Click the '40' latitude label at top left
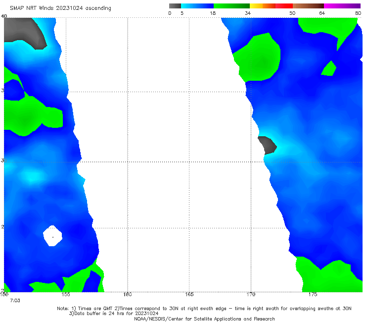The image size is (366, 322). [x=4, y=16]
